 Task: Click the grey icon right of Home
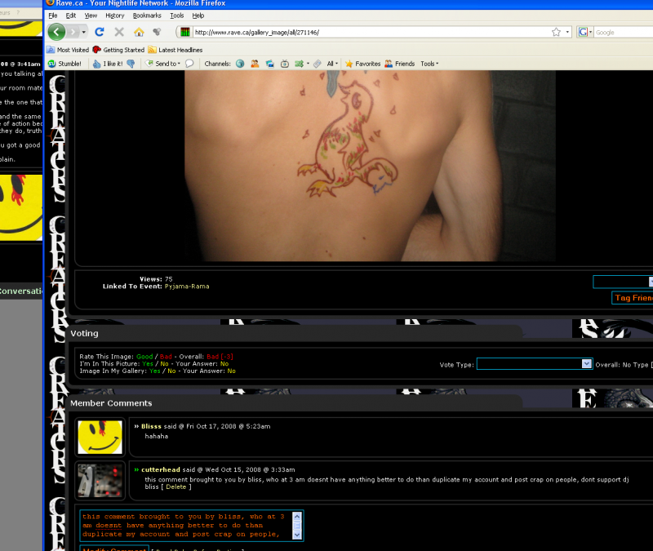(157, 32)
